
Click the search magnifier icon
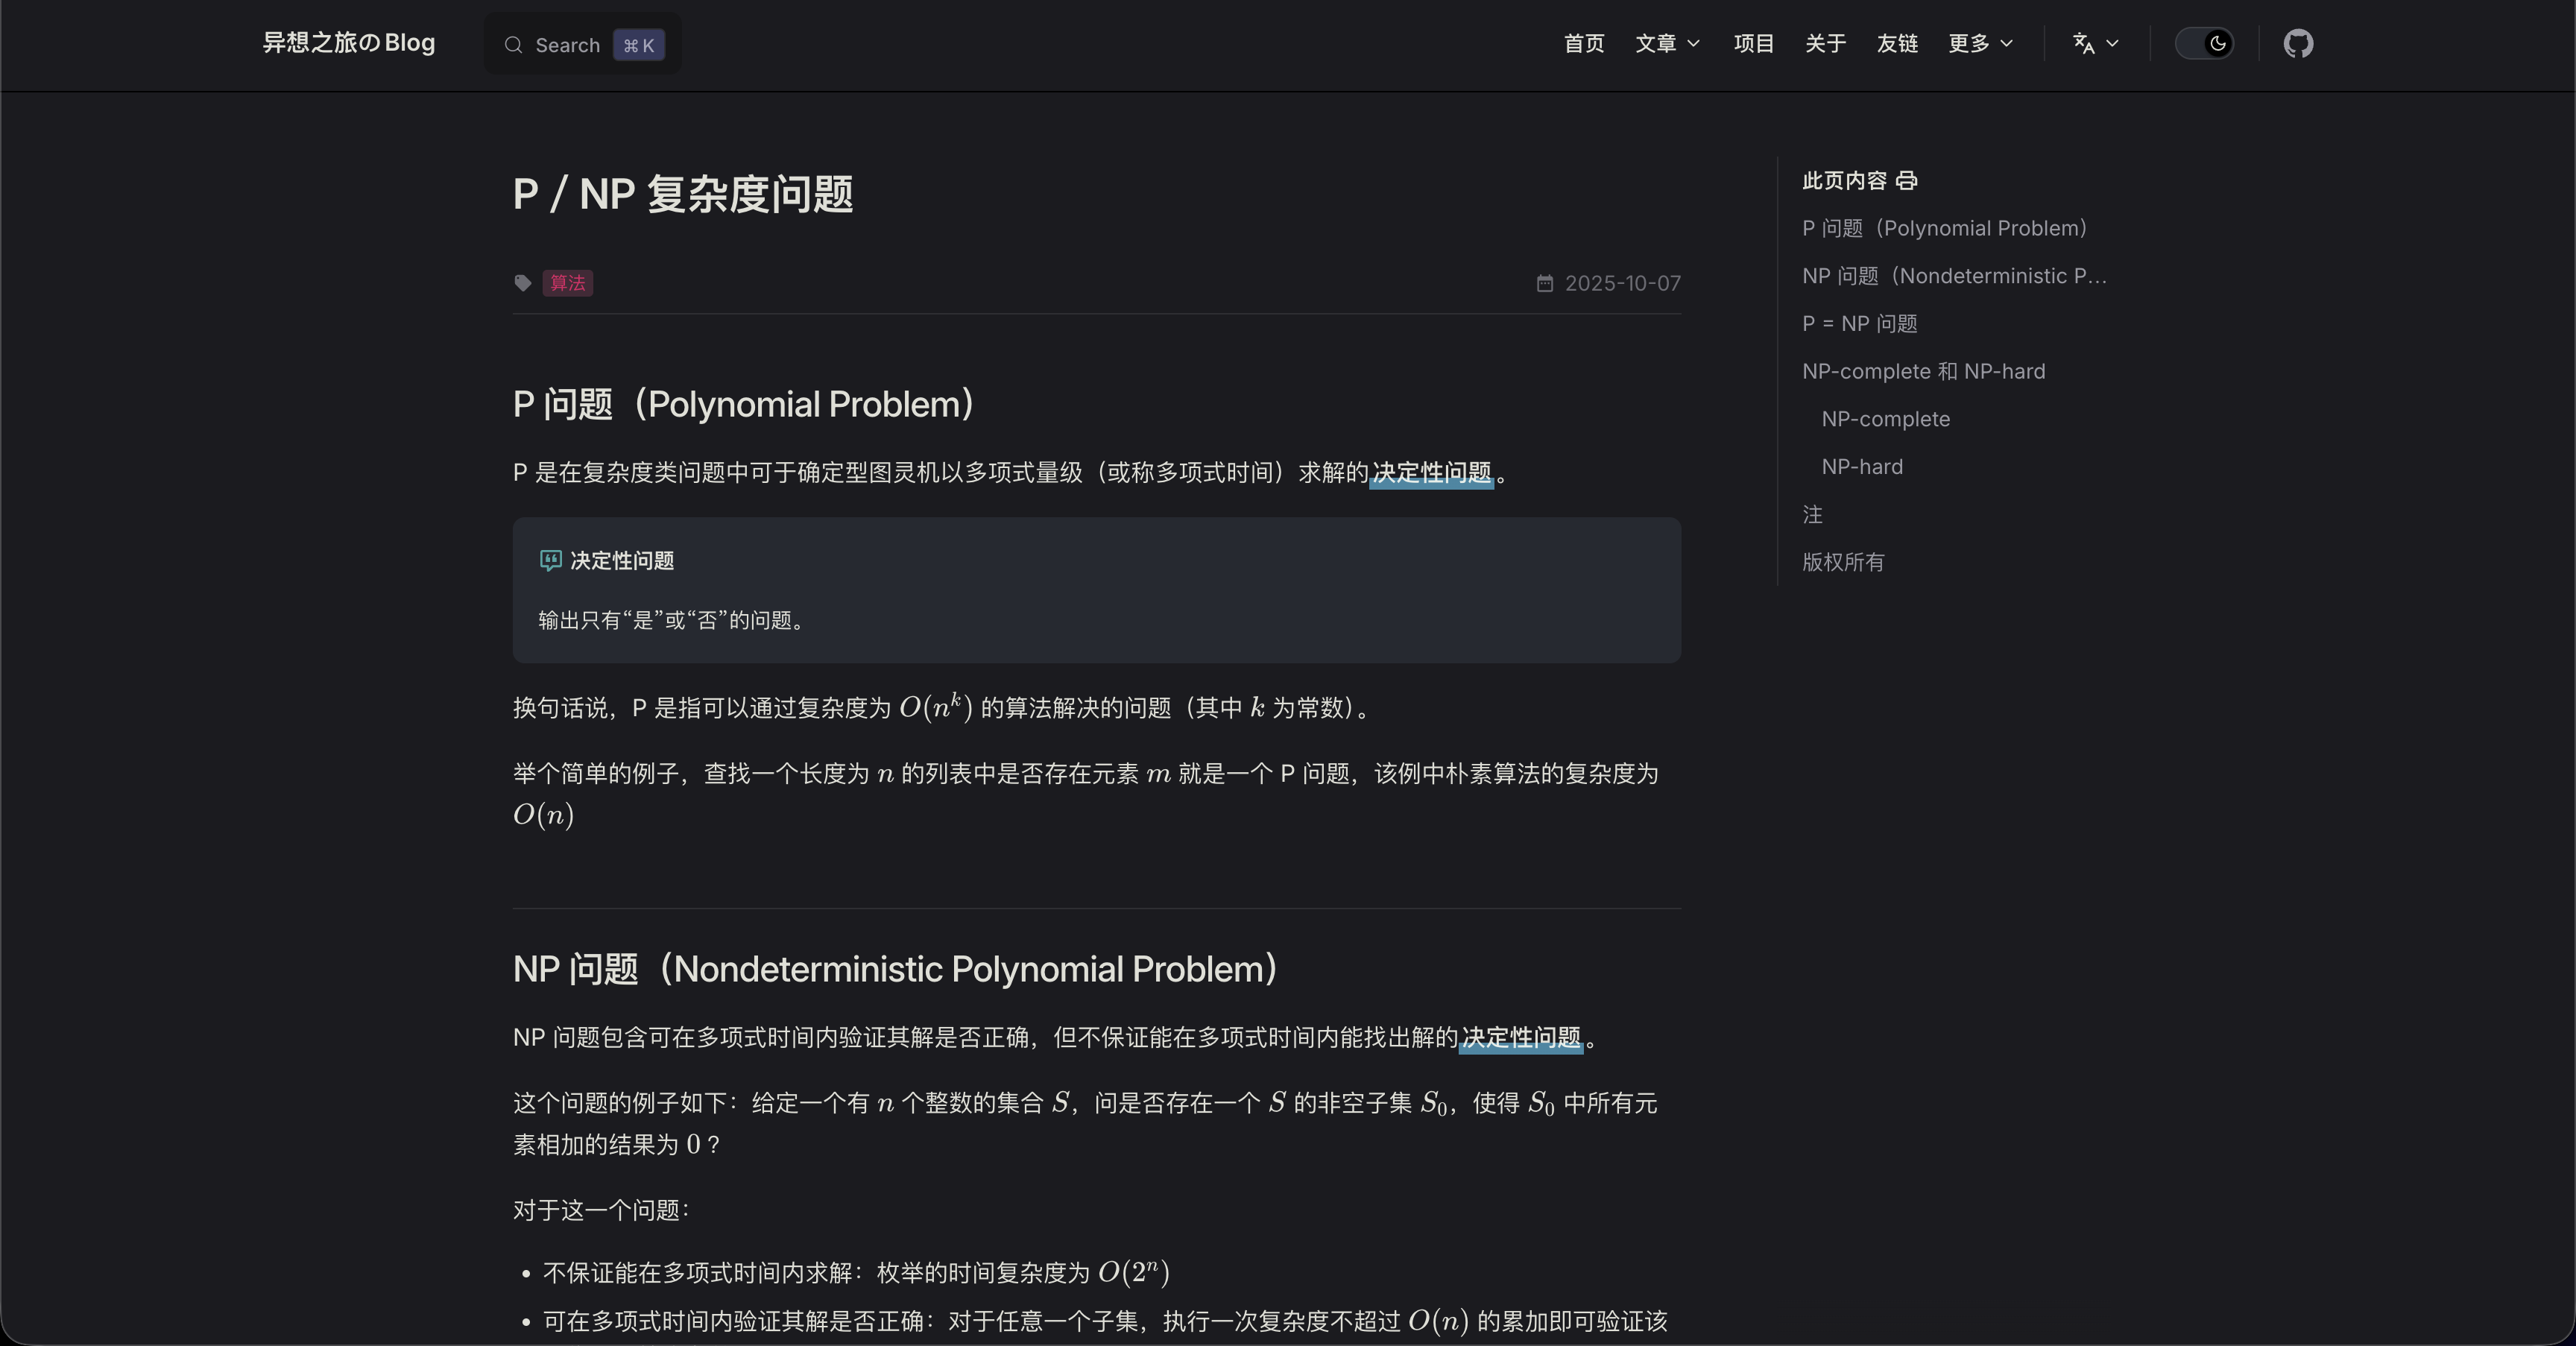[x=513, y=45]
